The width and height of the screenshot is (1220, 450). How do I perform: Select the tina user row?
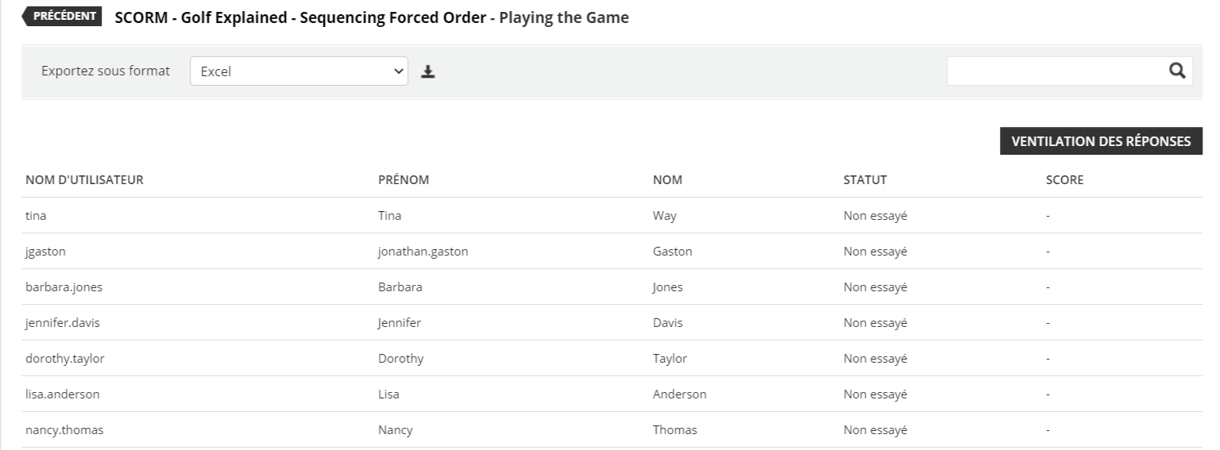point(37,215)
